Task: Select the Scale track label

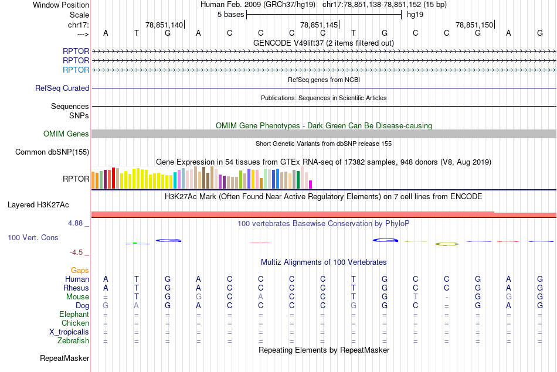Action: point(79,15)
